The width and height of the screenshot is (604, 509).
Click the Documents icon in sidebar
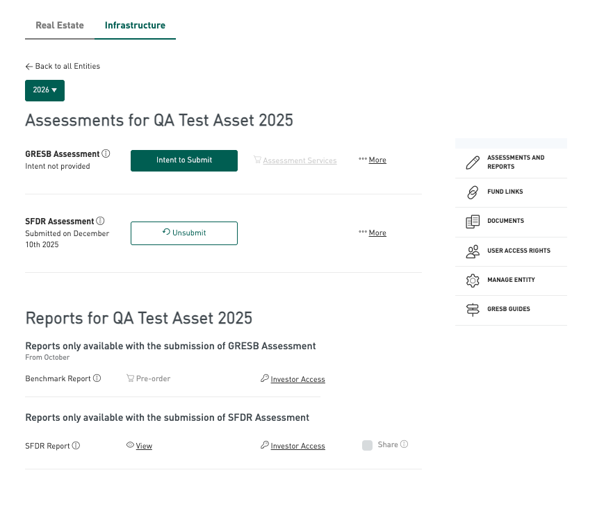pyautogui.click(x=473, y=222)
